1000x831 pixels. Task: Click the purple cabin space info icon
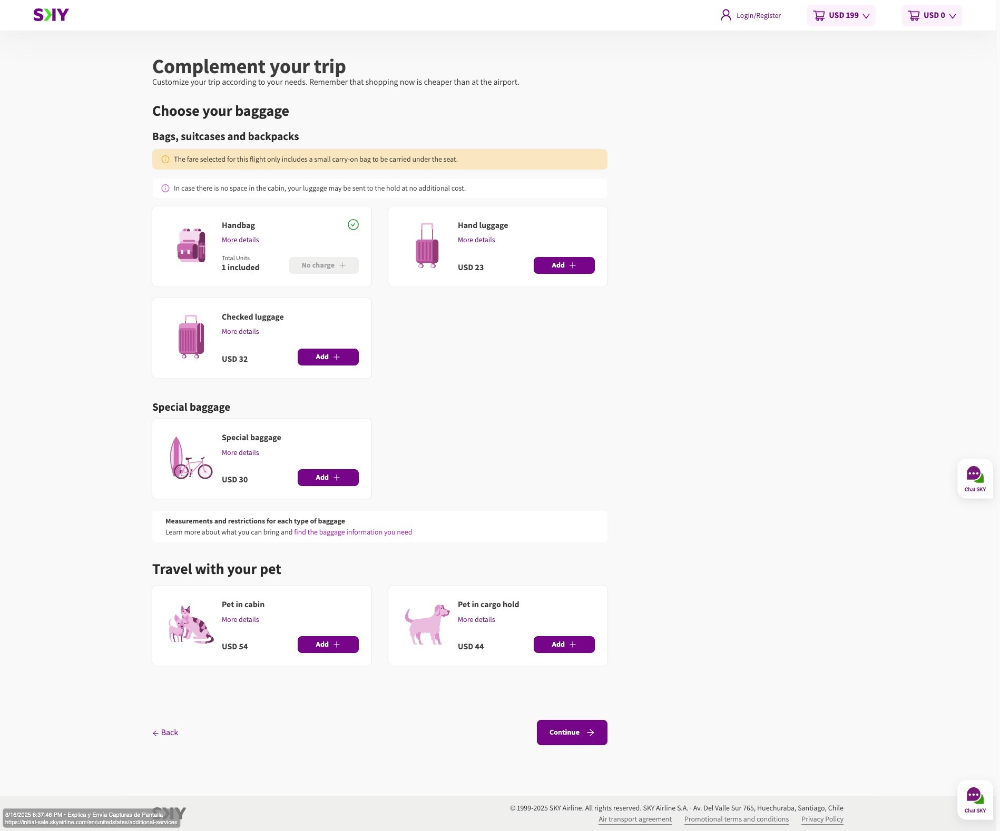point(165,189)
